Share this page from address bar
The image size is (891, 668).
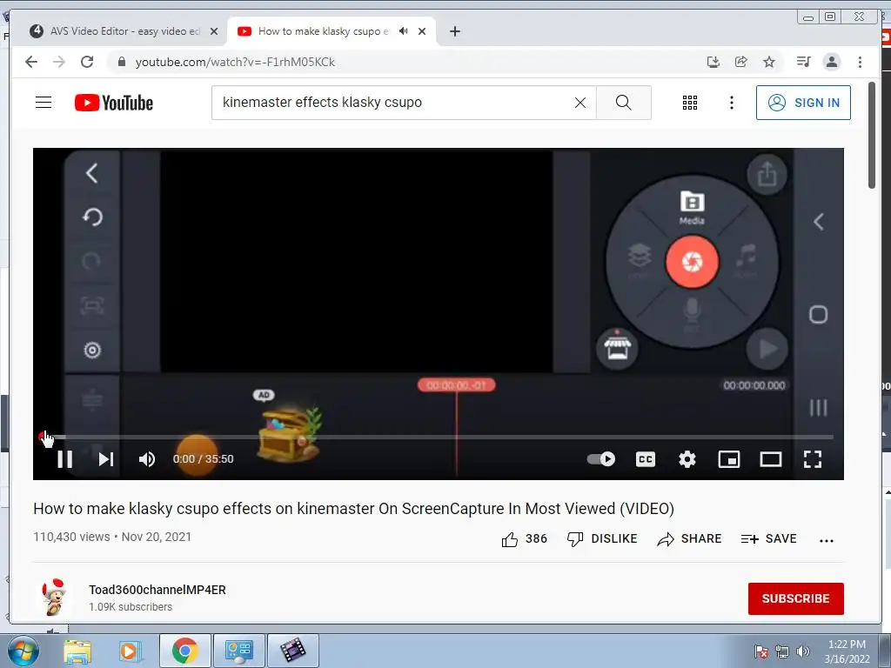point(741,62)
